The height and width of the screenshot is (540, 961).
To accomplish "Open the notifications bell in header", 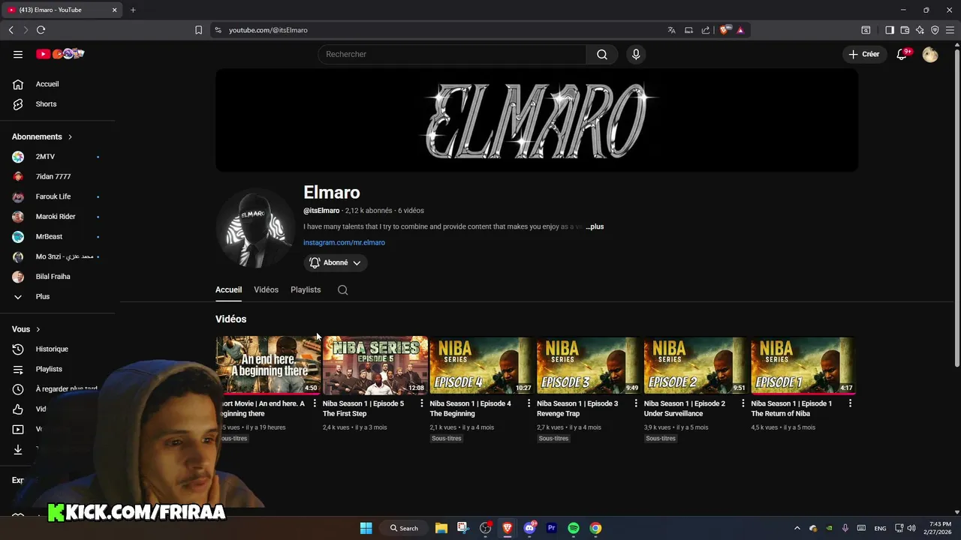I will click(902, 54).
